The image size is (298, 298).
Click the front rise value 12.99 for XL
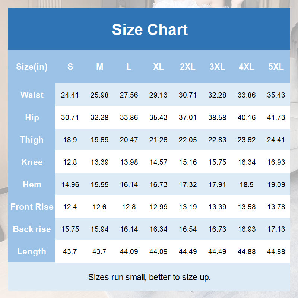click(158, 207)
